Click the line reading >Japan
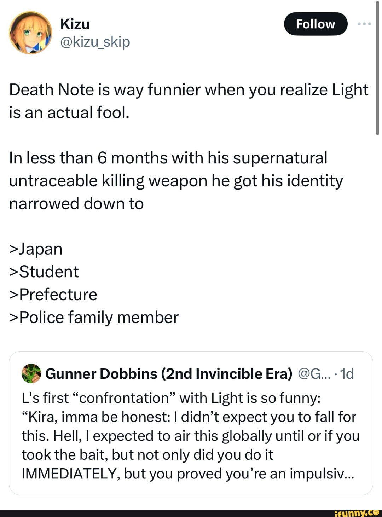Viewport: 382px width, 517px height. coord(36,249)
